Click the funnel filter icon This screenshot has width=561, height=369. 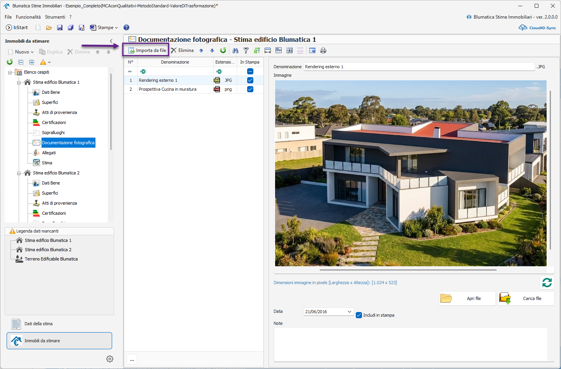pos(246,50)
